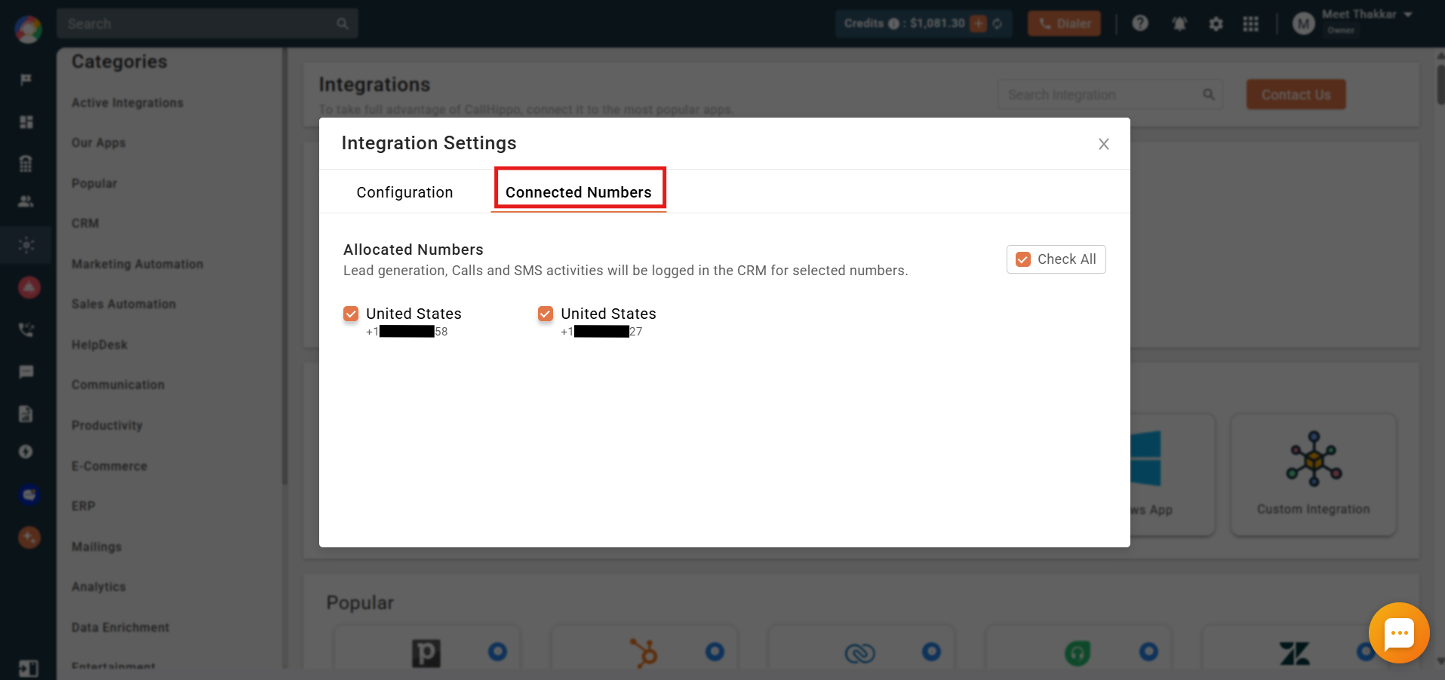Click the Search Integration field

(1110, 95)
